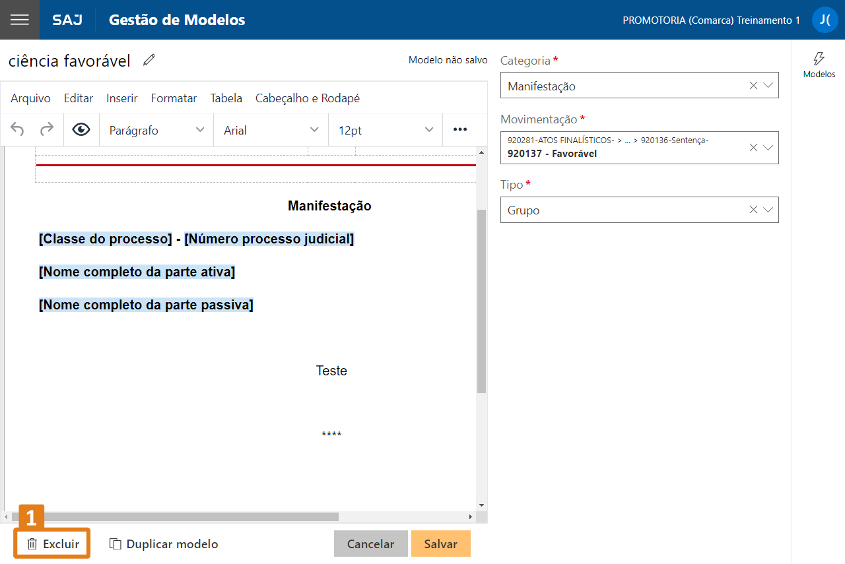Click the user avatar in header
Image resolution: width=845 pixels, height=564 pixels.
825,20
